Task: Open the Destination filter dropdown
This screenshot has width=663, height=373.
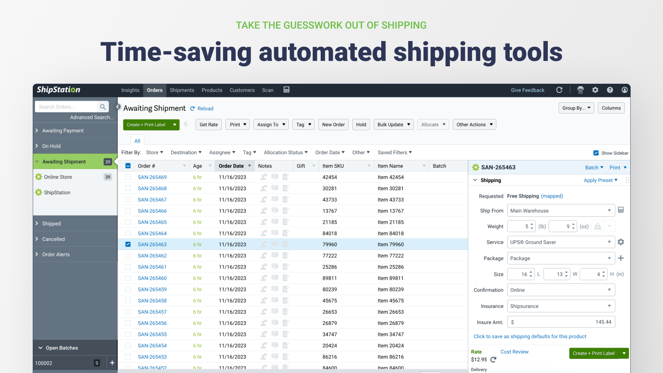Action: click(x=186, y=152)
